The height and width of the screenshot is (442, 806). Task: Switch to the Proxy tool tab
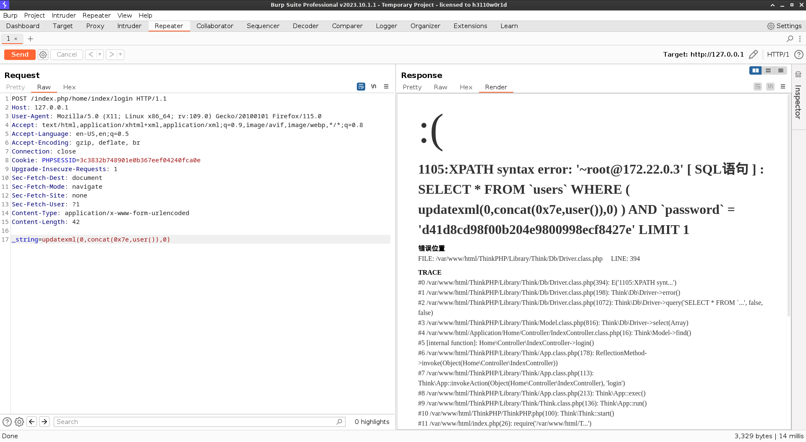click(x=95, y=26)
